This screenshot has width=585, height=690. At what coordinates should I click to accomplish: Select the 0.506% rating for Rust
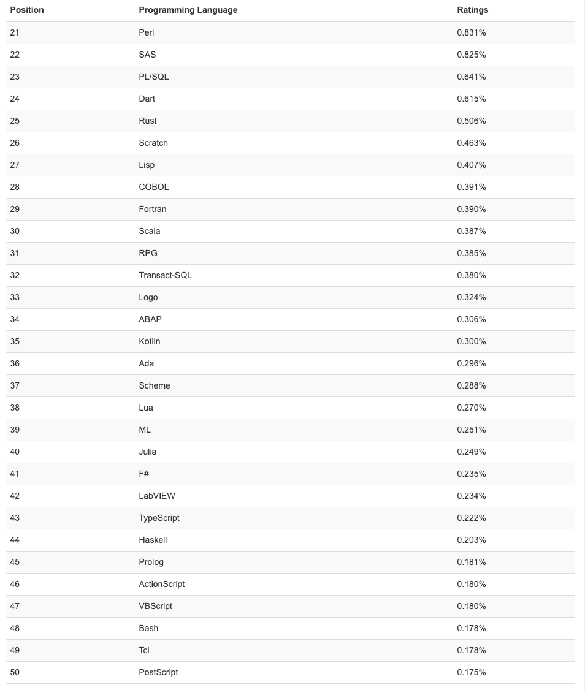471,121
